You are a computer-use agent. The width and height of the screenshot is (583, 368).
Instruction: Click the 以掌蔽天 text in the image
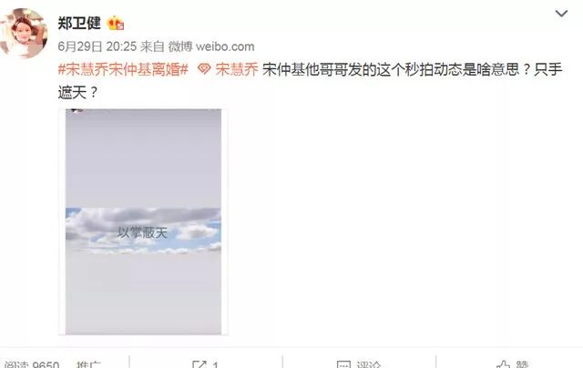(x=142, y=232)
